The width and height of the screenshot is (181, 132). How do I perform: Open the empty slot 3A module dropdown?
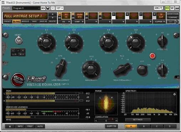[92, 22]
